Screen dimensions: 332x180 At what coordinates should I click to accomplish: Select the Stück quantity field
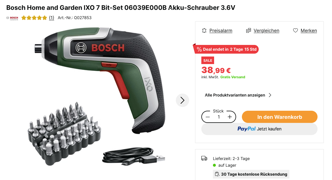[x=219, y=117]
